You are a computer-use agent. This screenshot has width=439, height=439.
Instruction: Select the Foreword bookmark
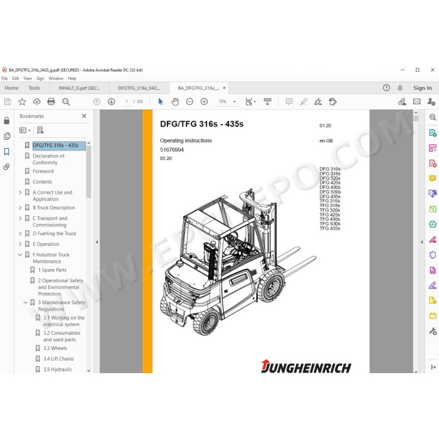[43, 171]
